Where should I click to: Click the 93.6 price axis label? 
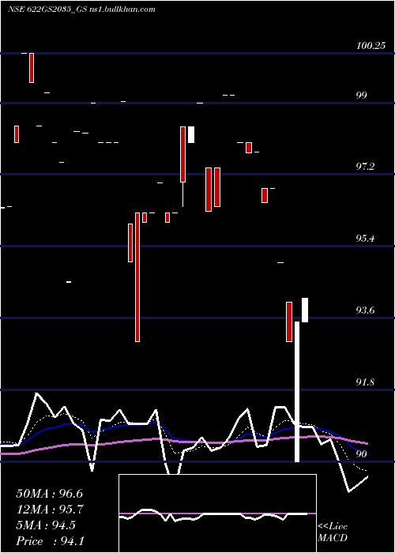365,310
